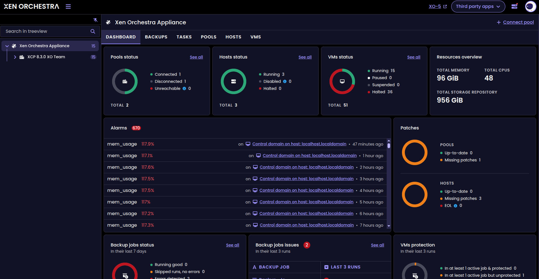Viewport: 539px width, 279px height.
Task: Click in the Search in treeview field
Action: pos(47,31)
